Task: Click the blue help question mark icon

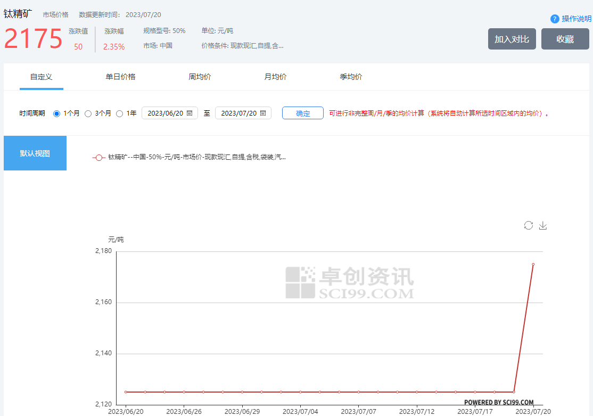Action: 555,19
